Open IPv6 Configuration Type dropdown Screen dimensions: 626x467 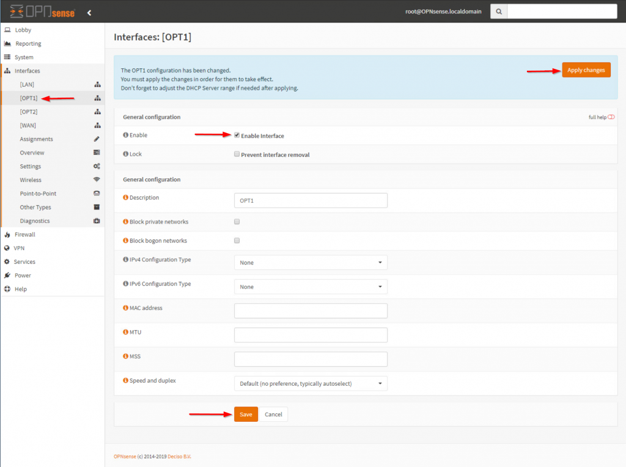click(311, 287)
